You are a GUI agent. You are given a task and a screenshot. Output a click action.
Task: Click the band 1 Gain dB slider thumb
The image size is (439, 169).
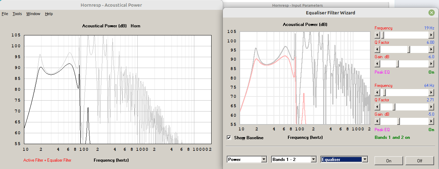pos(397,63)
